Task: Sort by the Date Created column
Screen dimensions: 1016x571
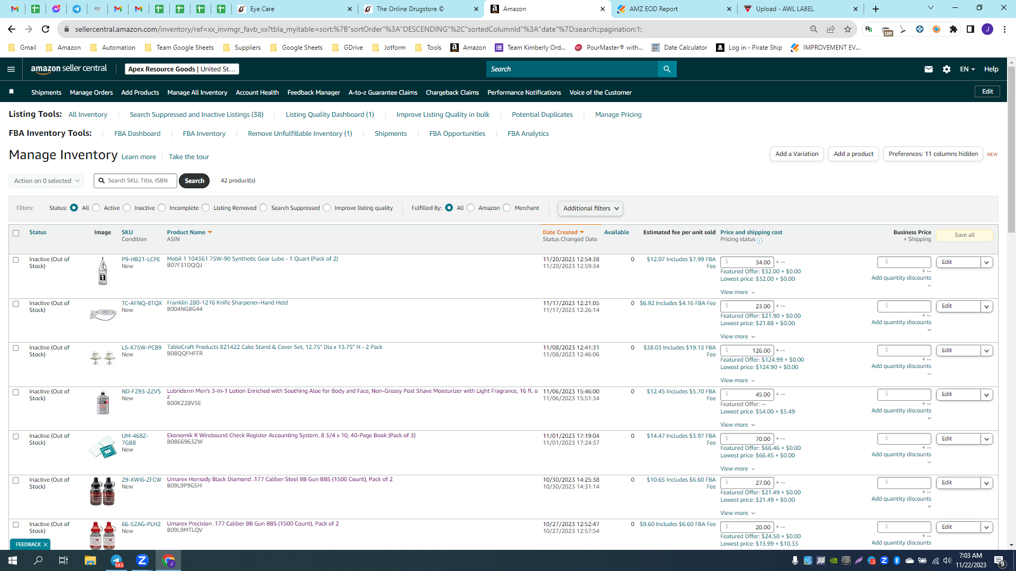Action: [x=563, y=232]
